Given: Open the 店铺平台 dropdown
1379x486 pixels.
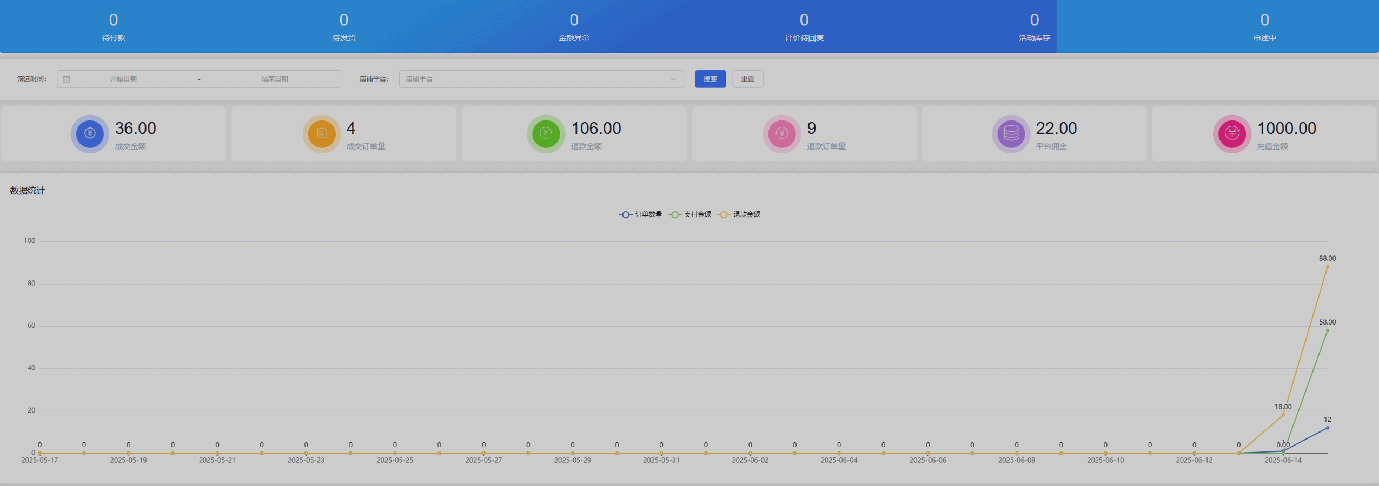Looking at the screenshot, I should (x=541, y=79).
